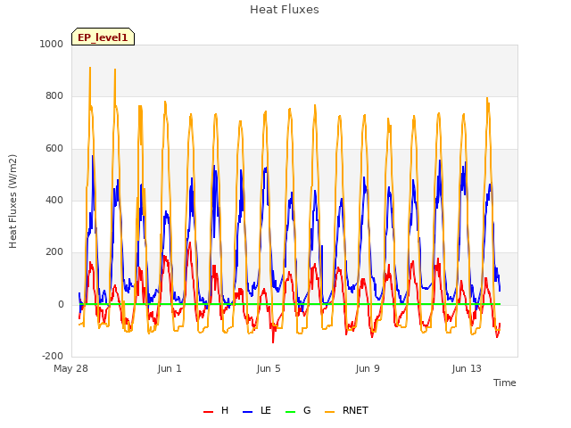Click the blue LE legend color marker
The image size is (571, 428).
coord(248,412)
